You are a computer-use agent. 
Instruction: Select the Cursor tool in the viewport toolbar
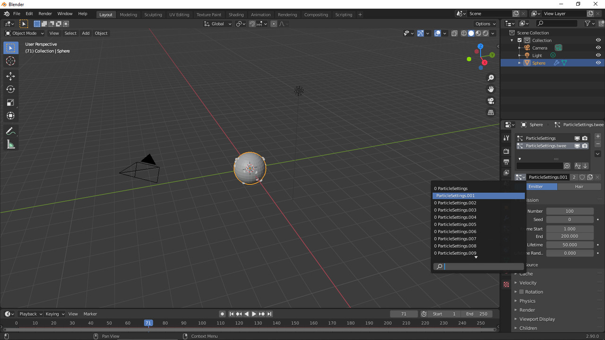click(x=10, y=61)
